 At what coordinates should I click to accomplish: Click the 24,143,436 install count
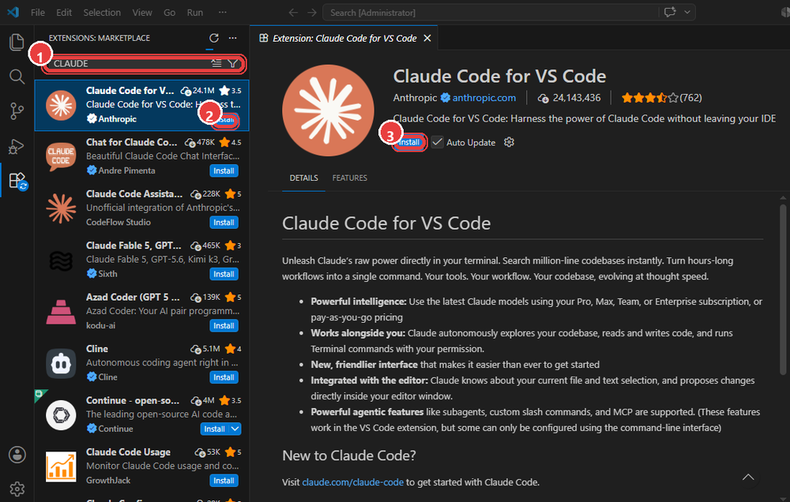[570, 98]
